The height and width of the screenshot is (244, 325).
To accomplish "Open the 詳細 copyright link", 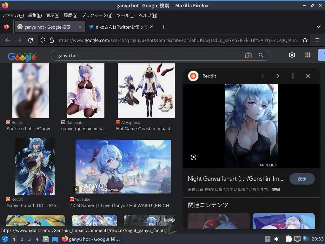I will (x=276, y=189).
